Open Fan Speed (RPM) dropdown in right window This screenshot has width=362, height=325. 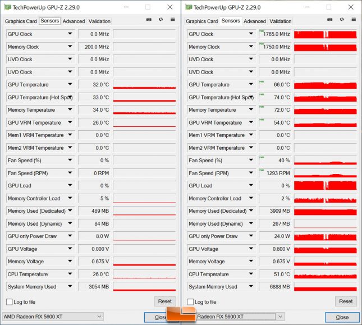tap(251, 173)
